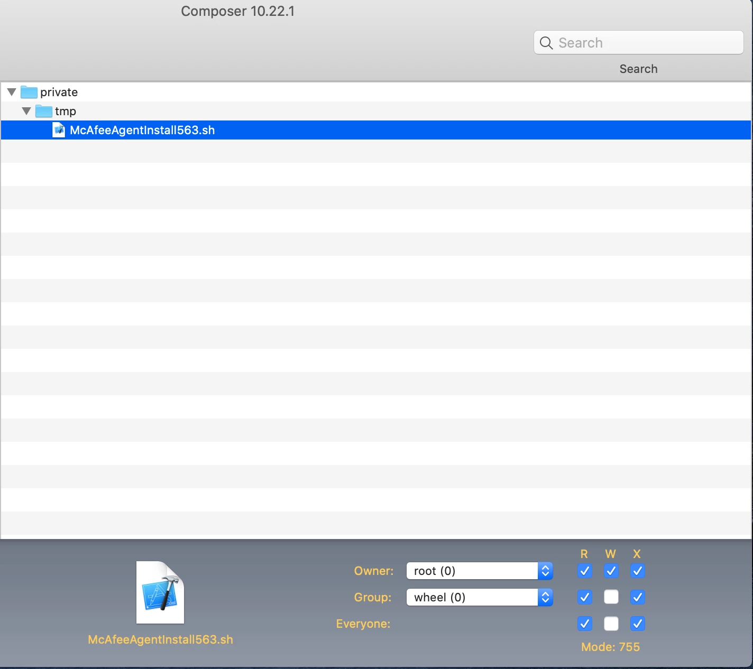Click the McAfeeAgentInstall563.sh file icon in the tree
This screenshot has width=753, height=669.
(x=59, y=130)
